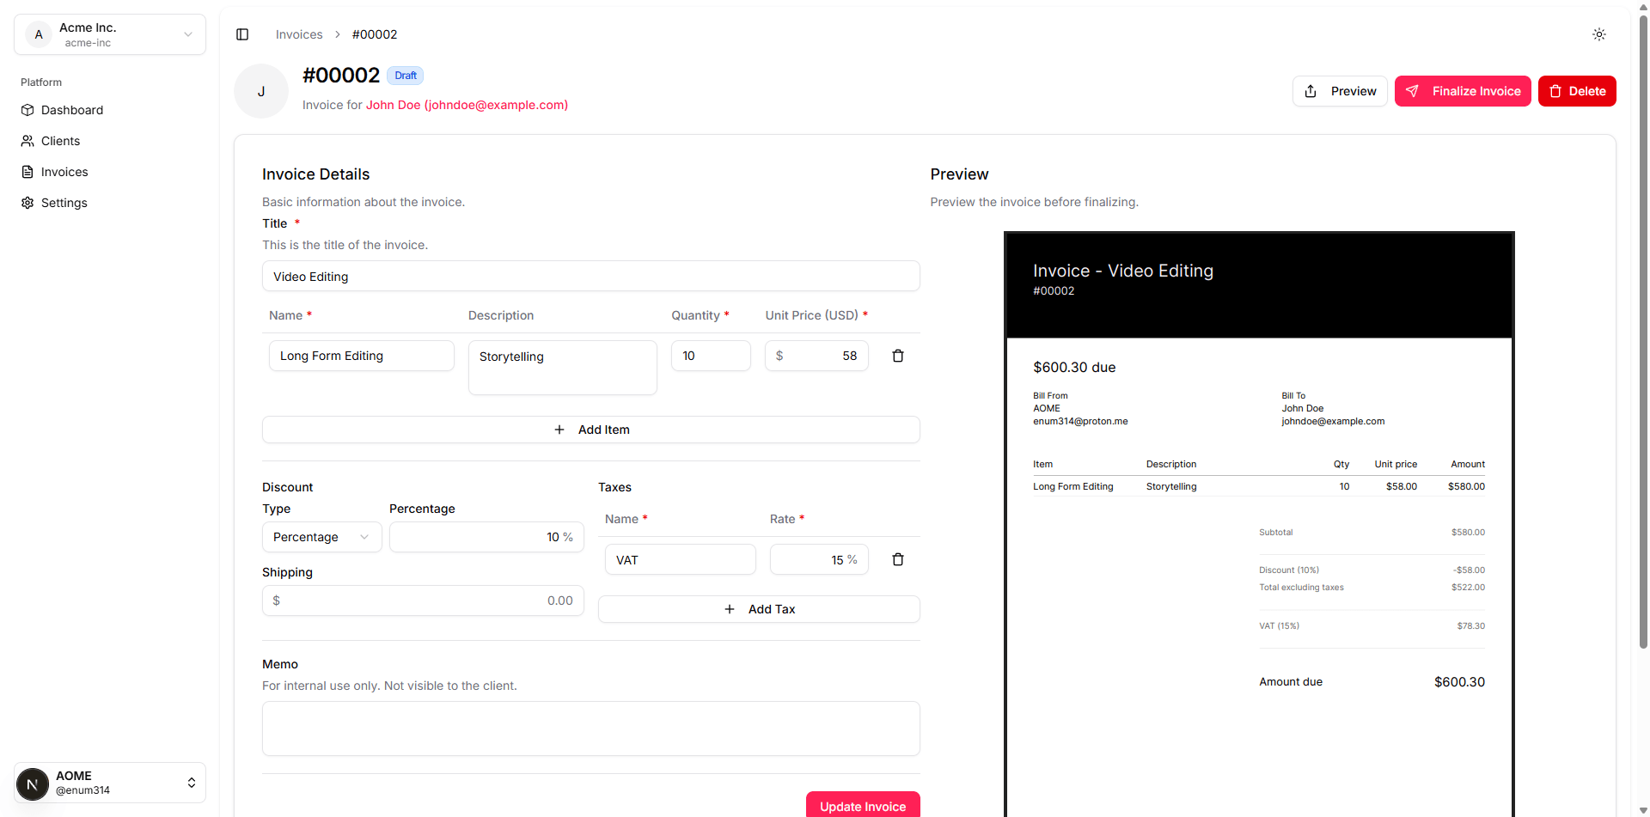Edit the Storytelling description box
Image resolution: width=1650 pixels, height=817 pixels.
(563, 368)
